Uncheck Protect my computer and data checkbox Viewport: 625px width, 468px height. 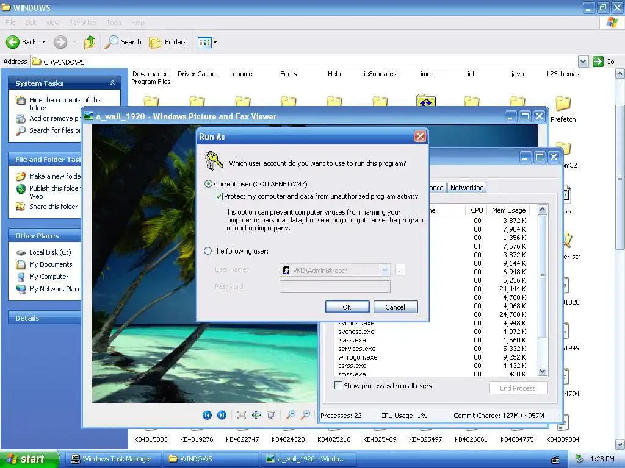tap(219, 196)
